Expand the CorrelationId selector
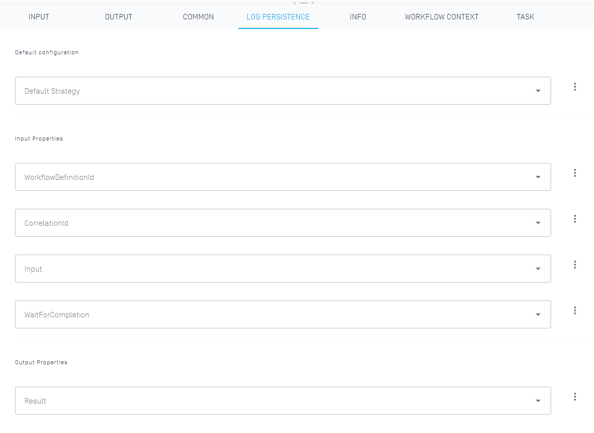This screenshot has width=594, height=433. click(x=538, y=223)
